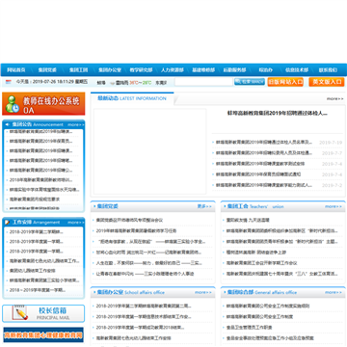
Task: Open 2019年蚌埠高新教育集团暑假教师学习任务
Action: (137, 230)
